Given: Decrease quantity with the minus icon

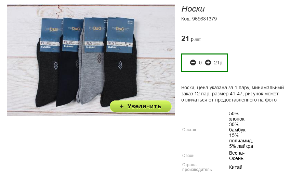Looking at the screenshot, I should tap(193, 63).
